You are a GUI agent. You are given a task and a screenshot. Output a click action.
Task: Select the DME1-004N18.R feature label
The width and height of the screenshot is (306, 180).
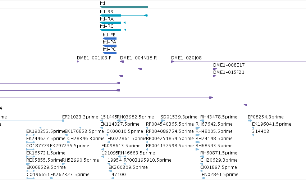pos(138,58)
